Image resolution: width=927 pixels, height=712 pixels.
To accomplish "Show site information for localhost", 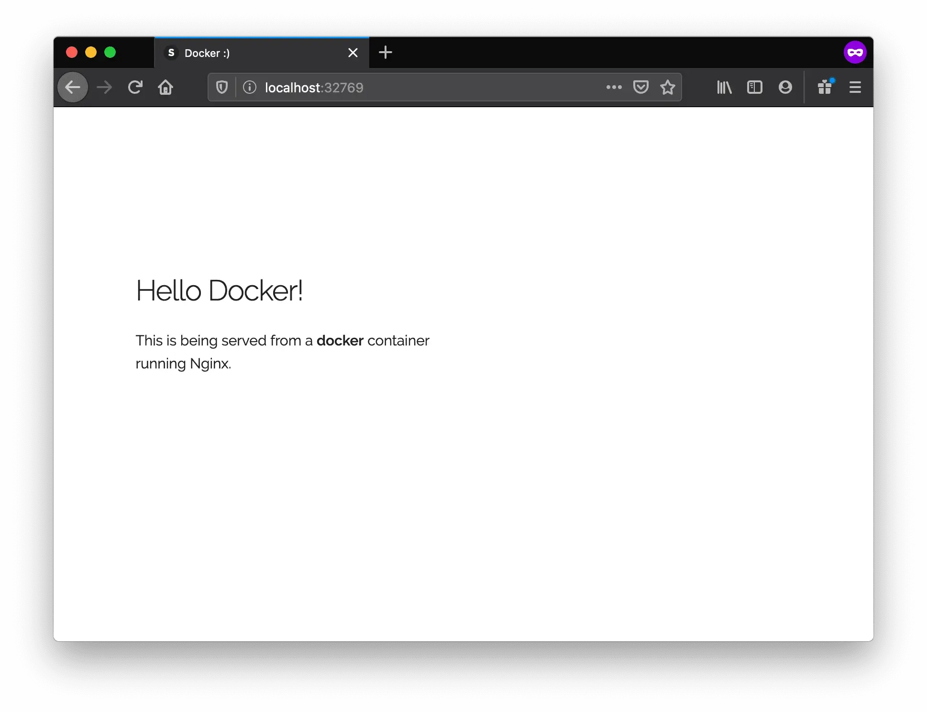I will 250,87.
